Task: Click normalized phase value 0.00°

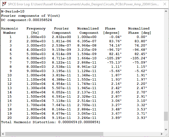Action: (142, 37)
